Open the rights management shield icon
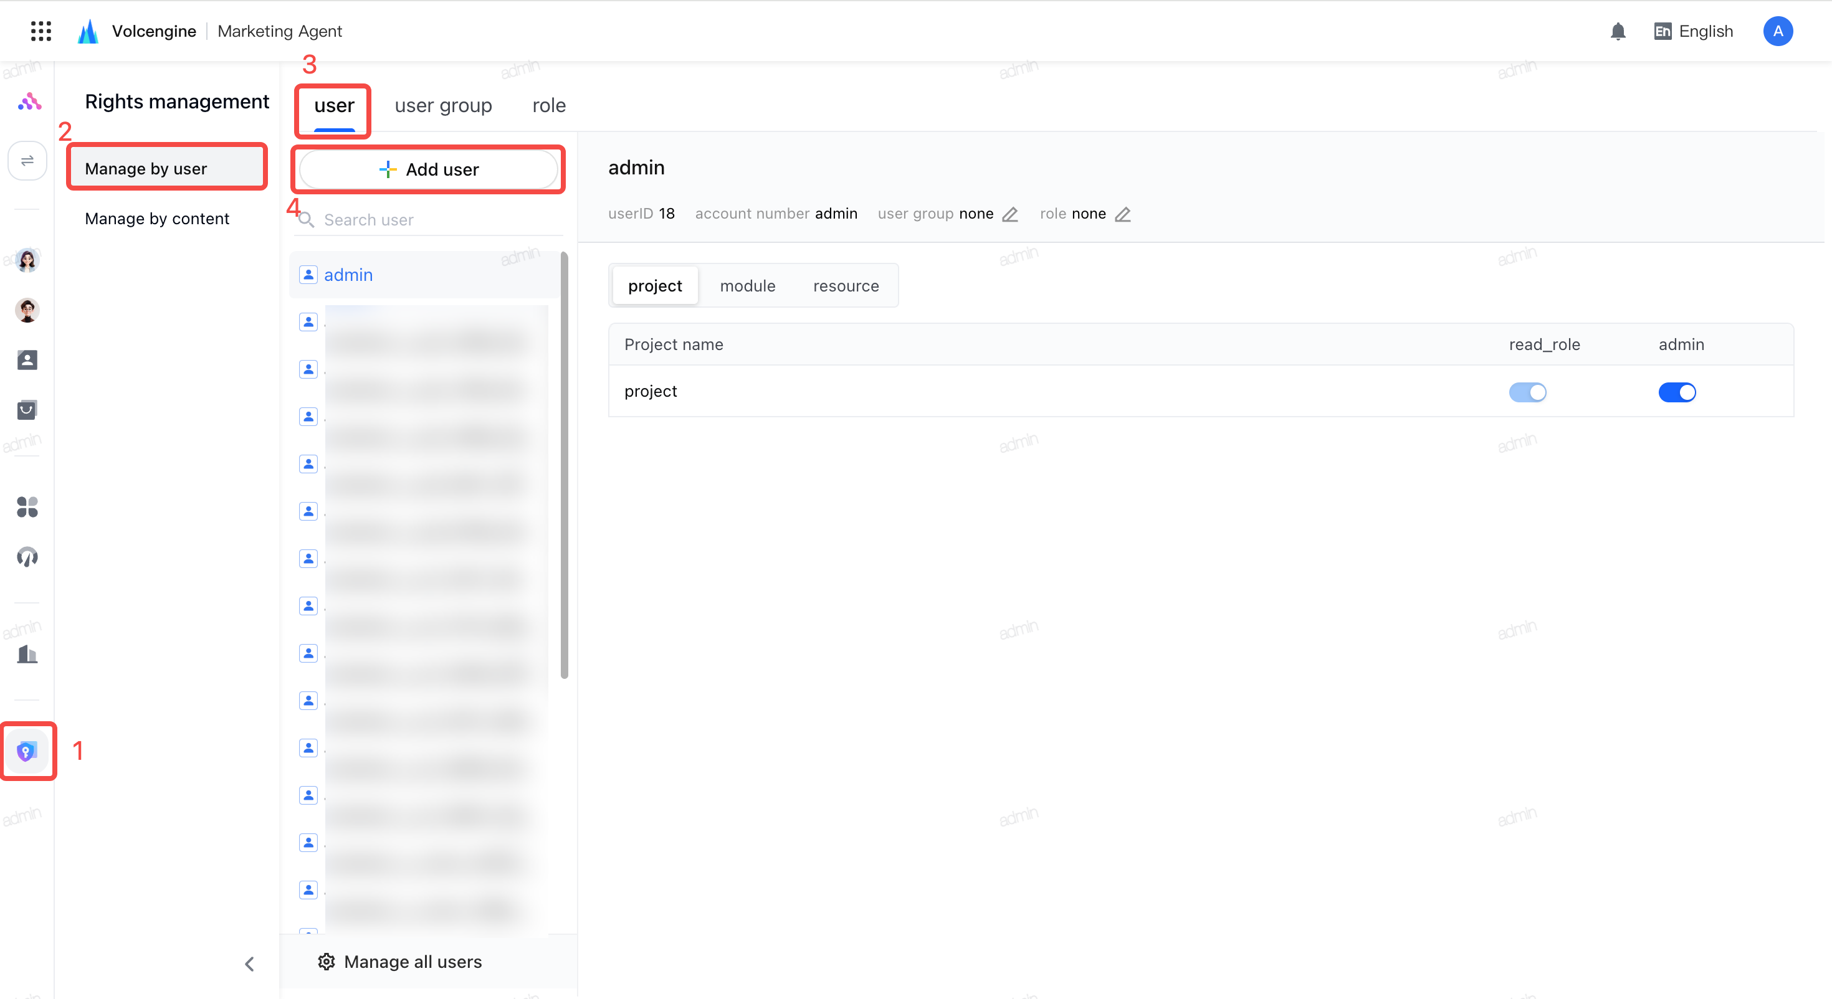 pos(27,752)
